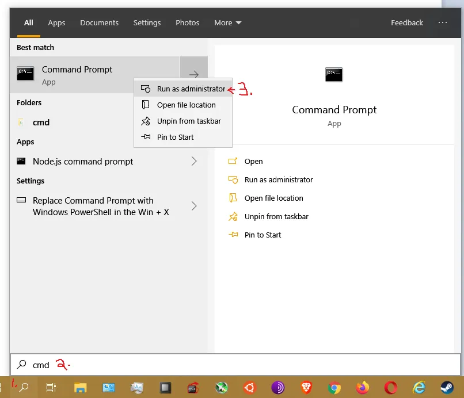Click the Command Prompt title in preview pane
The image size is (464, 398).
[334, 110]
